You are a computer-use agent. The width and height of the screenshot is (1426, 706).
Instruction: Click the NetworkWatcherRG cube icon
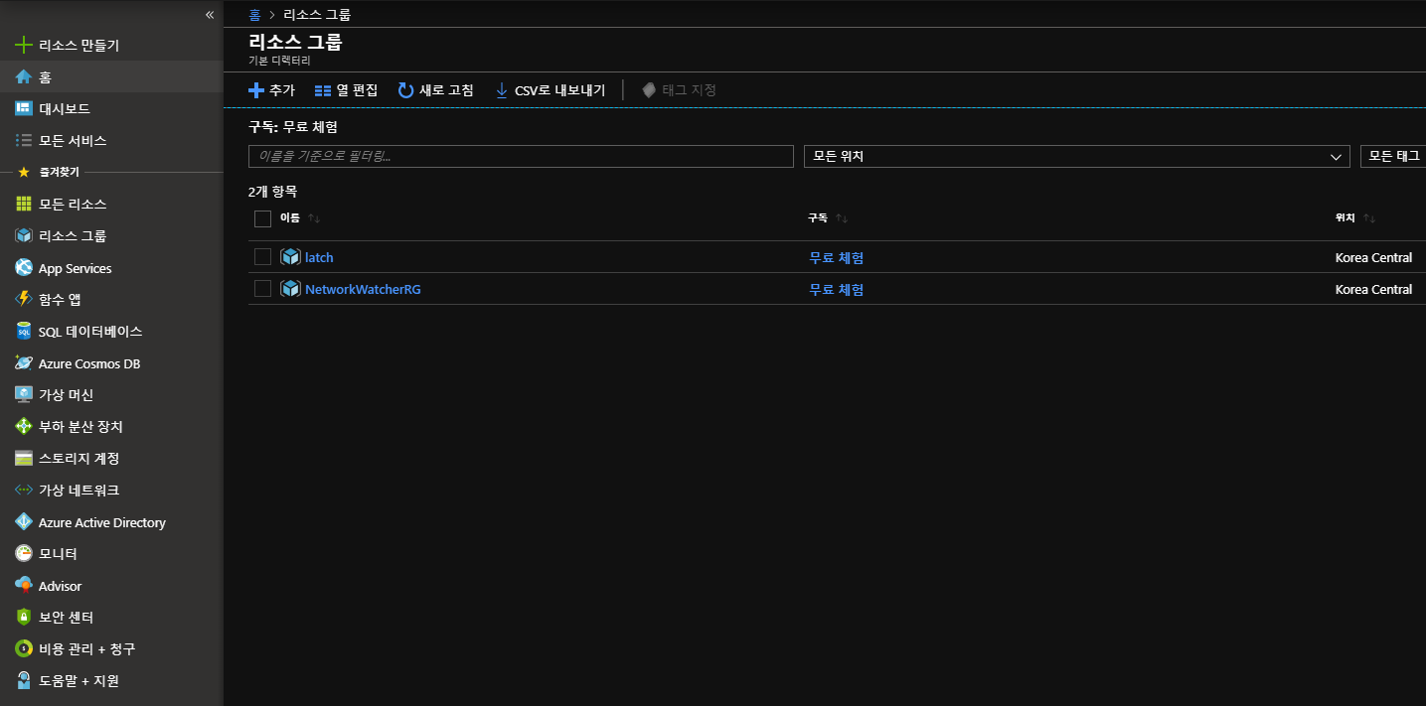coord(290,289)
